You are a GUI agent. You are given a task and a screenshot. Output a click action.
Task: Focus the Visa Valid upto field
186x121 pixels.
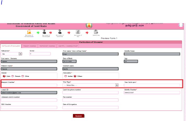click(152, 85)
